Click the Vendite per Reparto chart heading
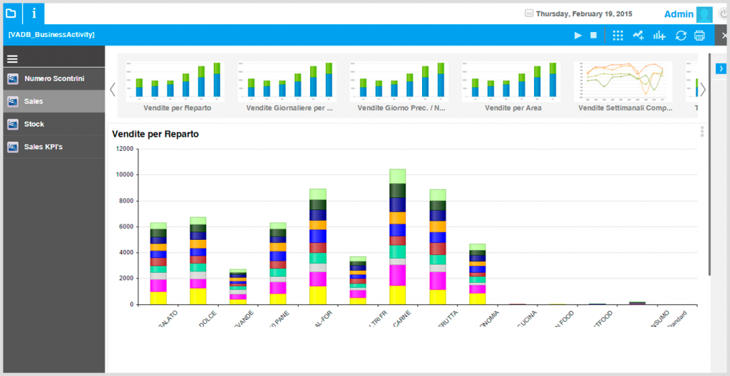Viewport: 730px width, 376px height. [x=155, y=134]
